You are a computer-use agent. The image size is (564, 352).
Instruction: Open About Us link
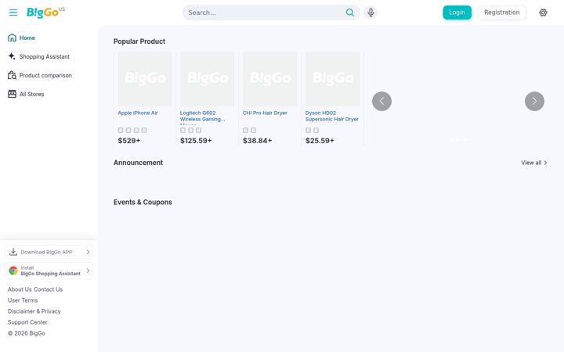[x=20, y=289]
